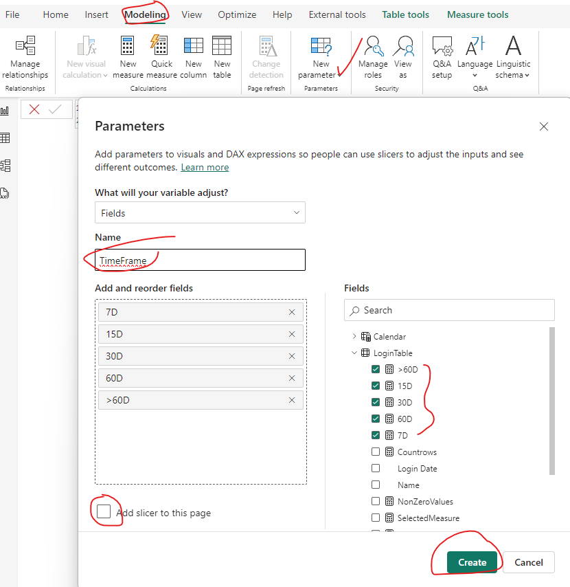The height and width of the screenshot is (587, 570).
Task: Check the Name field checkbox
Action: [376, 485]
